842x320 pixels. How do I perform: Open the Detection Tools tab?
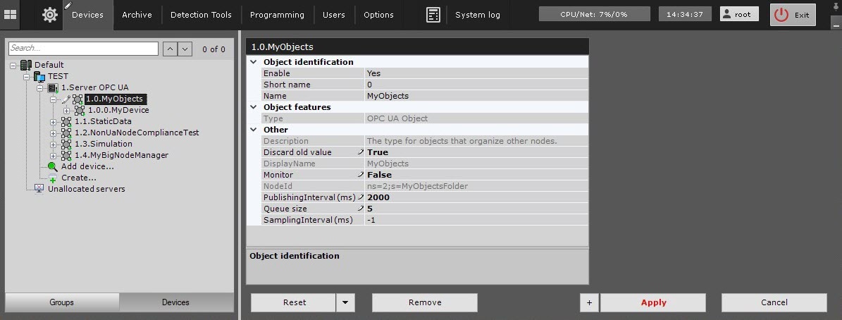click(x=201, y=15)
